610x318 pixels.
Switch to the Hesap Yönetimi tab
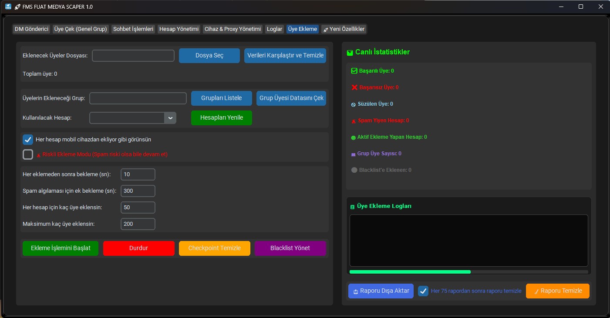click(179, 29)
